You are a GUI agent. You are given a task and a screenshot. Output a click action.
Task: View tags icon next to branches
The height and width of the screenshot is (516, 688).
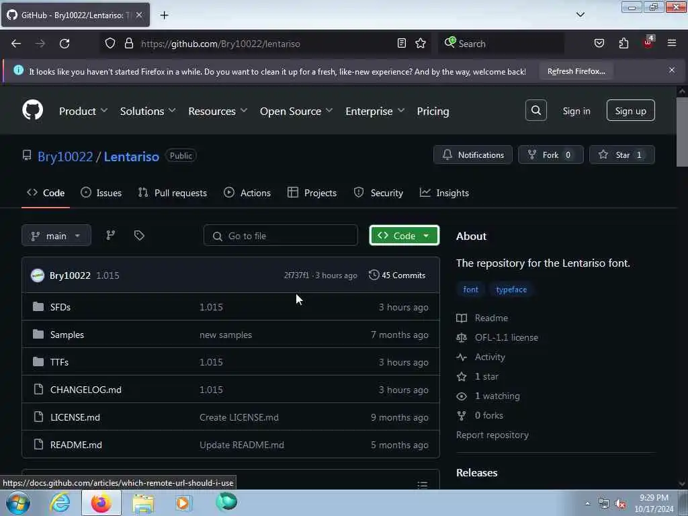139,235
